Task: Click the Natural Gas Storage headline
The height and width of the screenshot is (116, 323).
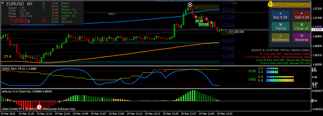Action: click(283, 60)
